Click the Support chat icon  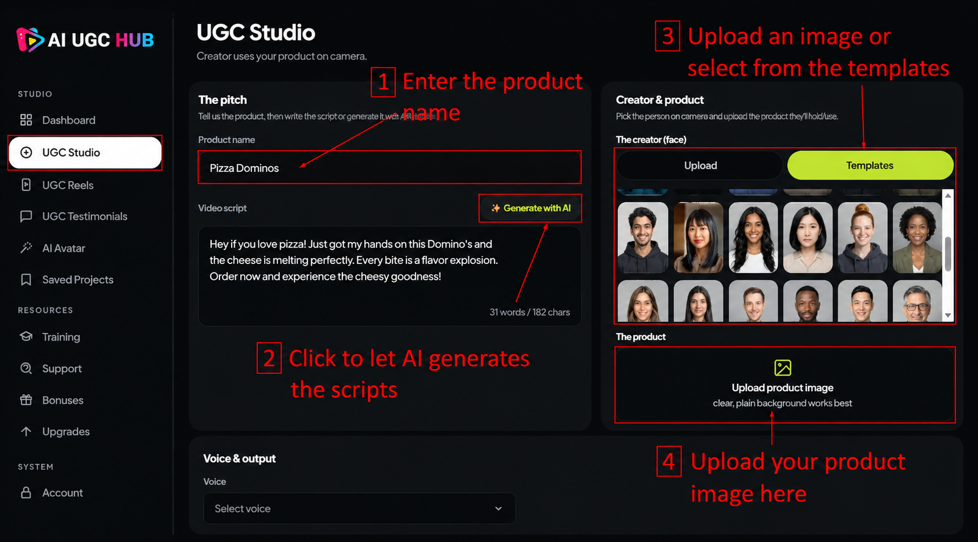26,368
